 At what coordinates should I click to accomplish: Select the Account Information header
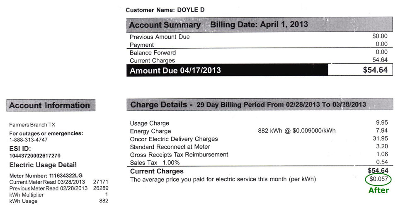(51, 105)
